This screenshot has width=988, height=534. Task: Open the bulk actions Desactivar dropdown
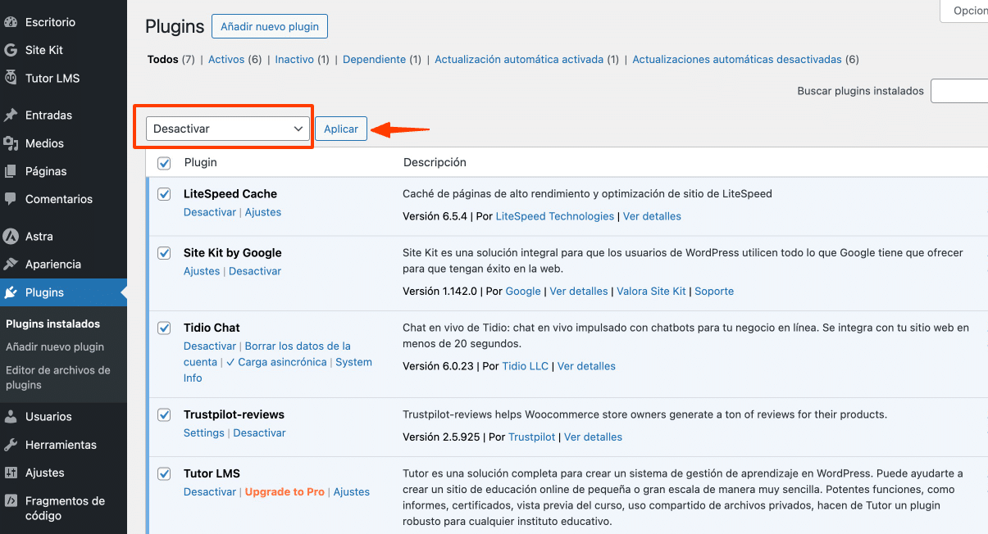228,129
